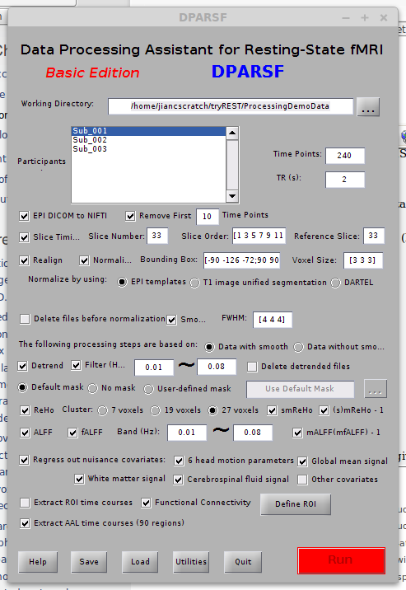The image size is (406, 590).
Task: Click the Slice Order field
Action: pos(259,236)
